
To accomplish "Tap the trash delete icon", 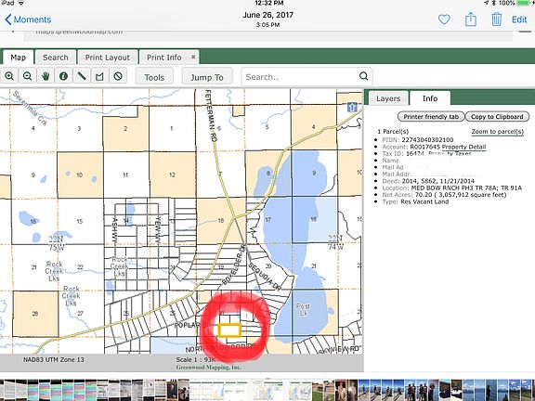I will [496, 19].
